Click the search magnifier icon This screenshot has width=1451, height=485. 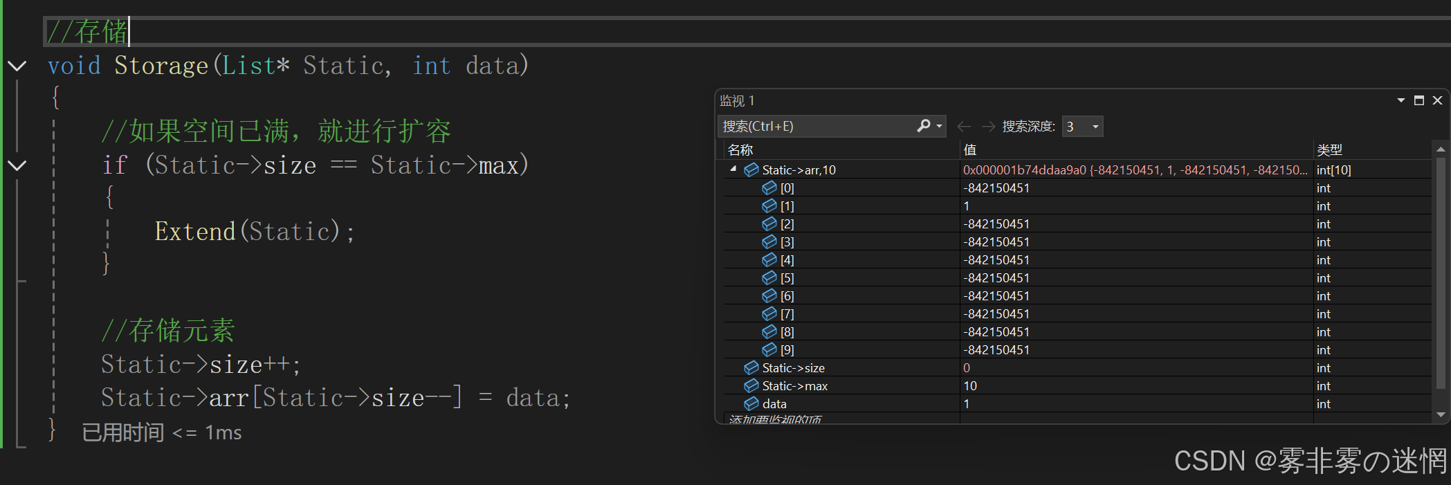pyautogui.click(x=924, y=126)
